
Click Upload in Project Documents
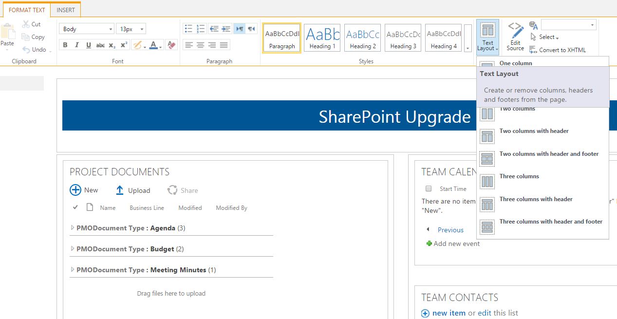coord(133,190)
